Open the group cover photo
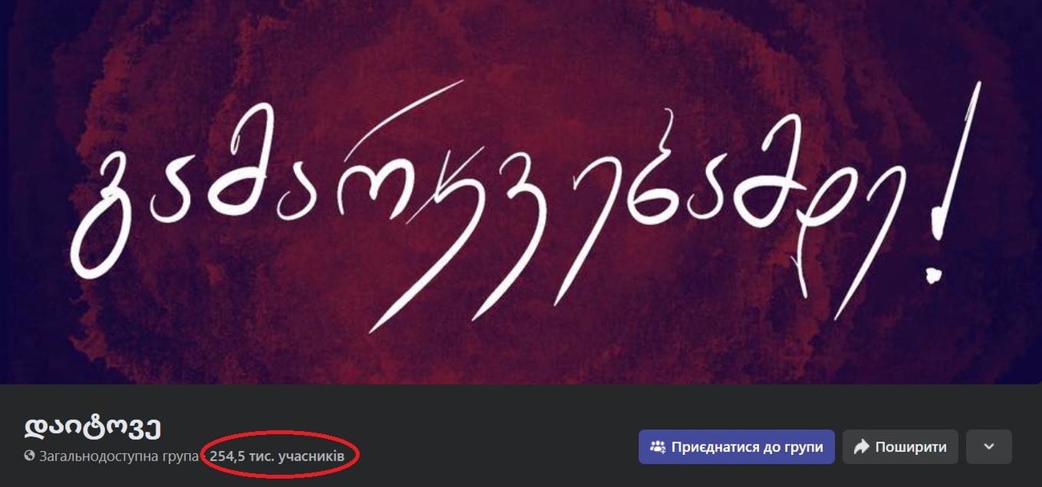The width and height of the screenshot is (1042, 487). click(x=521, y=192)
